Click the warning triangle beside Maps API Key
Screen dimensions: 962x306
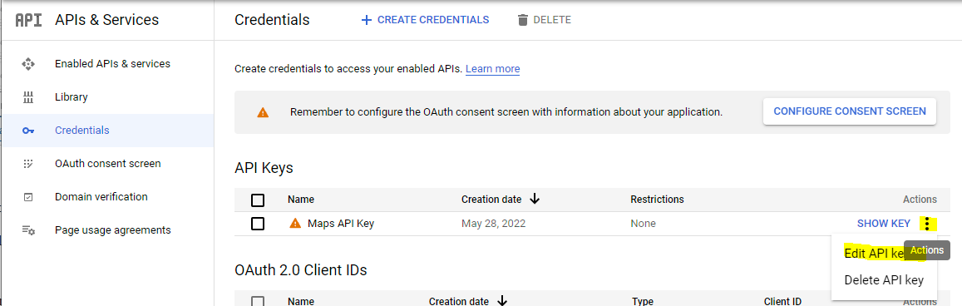[x=295, y=223]
